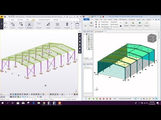Open the TSD document tab list arrow
The image size is (161, 120).
pos(156,32)
